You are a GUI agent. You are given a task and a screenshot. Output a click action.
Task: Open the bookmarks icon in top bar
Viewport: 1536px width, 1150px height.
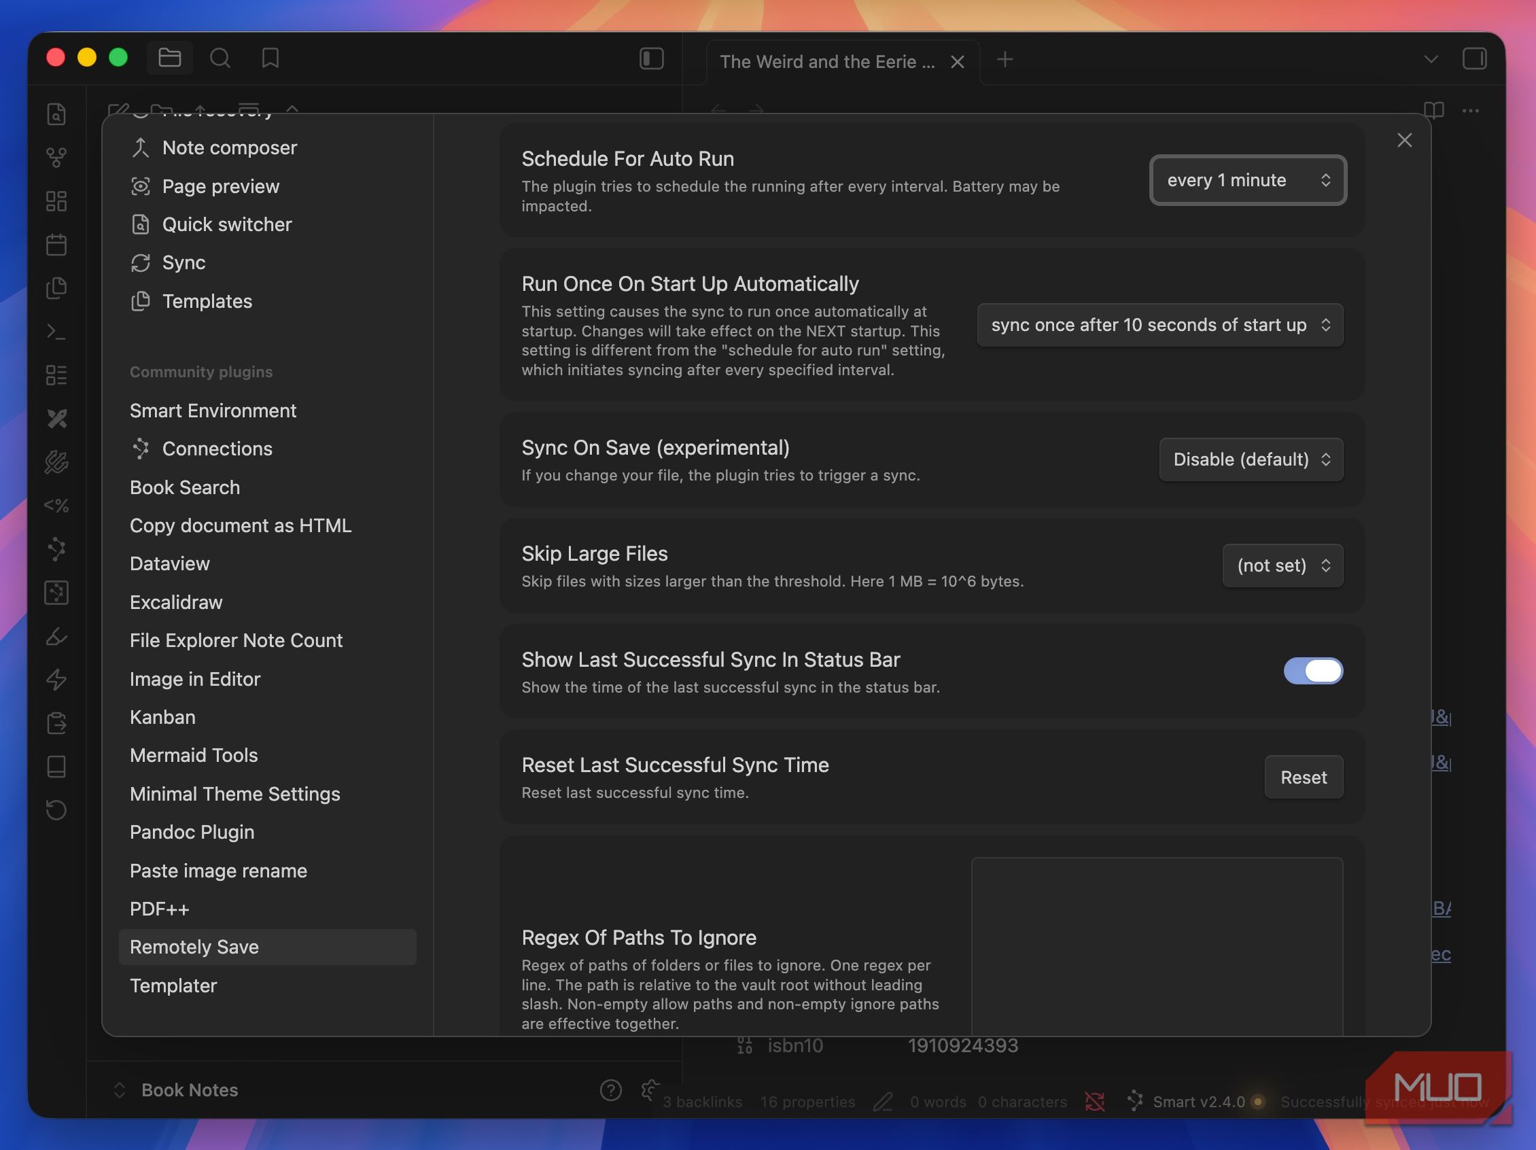click(x=270, y=58)
